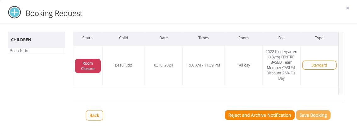Image resolution: width=357 pixels, height=134 pixels.
Task: Click the Kindergarten fee description cell
Action: [x=281, y=65]
